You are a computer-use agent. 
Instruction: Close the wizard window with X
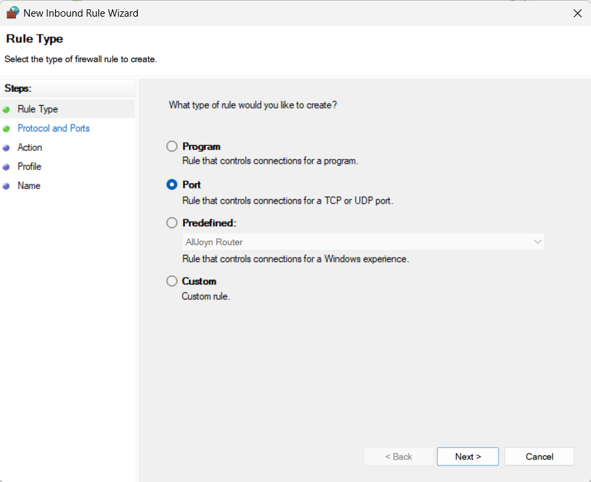click(x=577, y=13)
